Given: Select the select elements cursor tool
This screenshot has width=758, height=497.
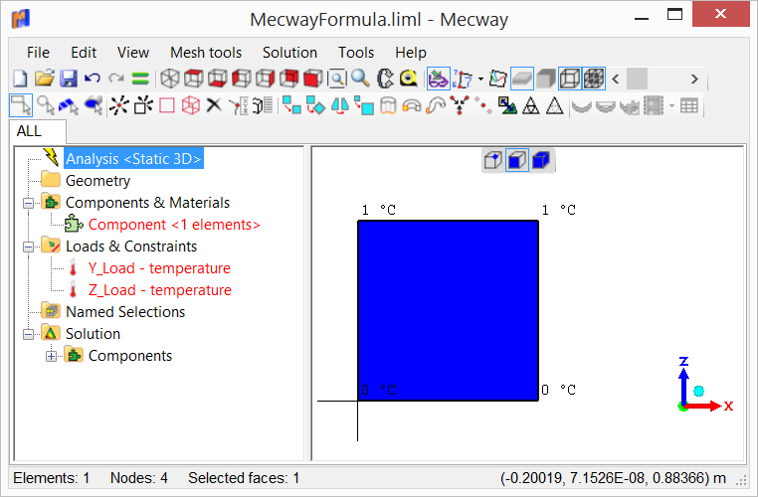Looking at the screenshot, I should click(x=94, y=105).
